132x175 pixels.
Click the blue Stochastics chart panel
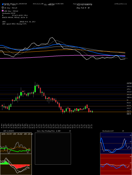(x=116, y=143)
